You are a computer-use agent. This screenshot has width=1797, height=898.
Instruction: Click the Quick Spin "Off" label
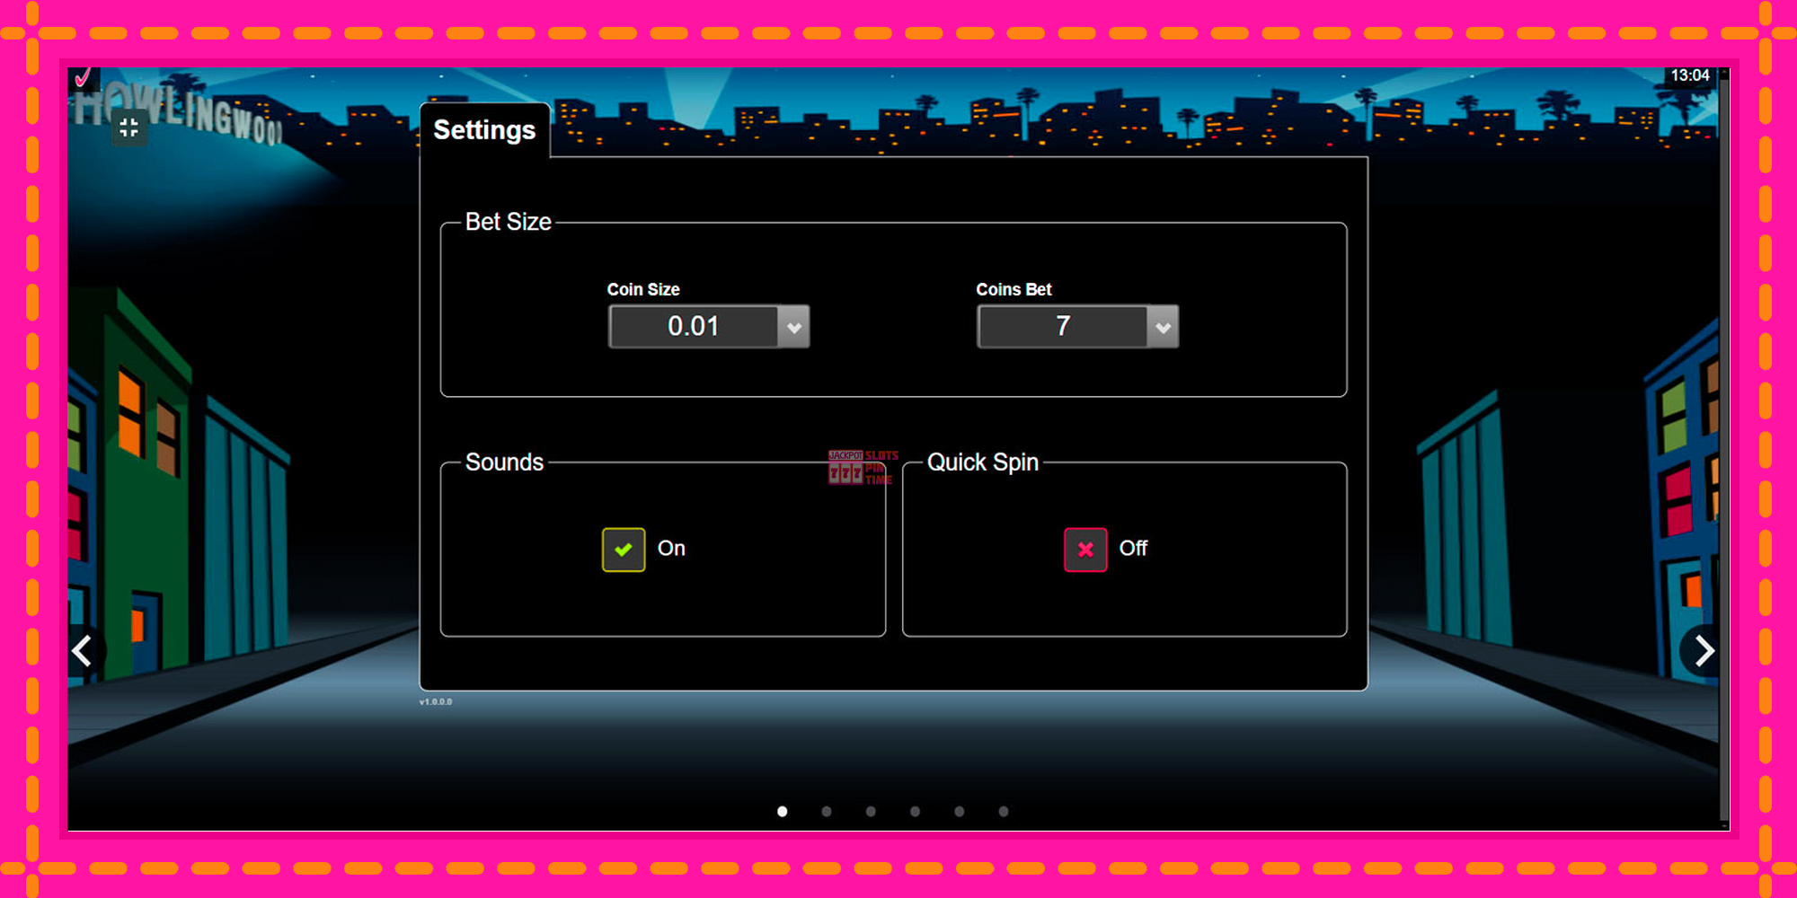1133,548
